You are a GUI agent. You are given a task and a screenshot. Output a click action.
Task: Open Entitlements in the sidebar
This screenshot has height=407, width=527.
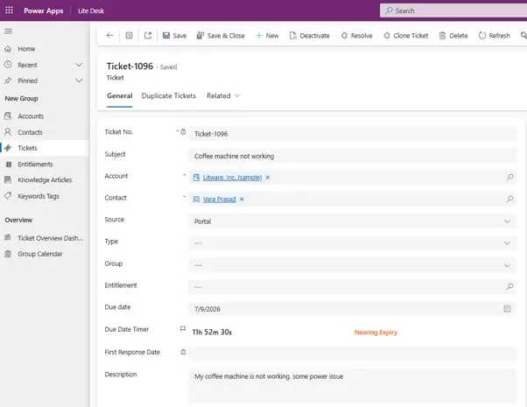(45, 164)
